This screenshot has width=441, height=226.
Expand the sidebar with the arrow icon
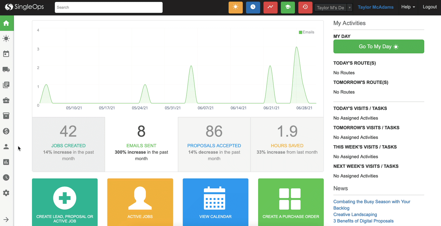pos(6,220)
